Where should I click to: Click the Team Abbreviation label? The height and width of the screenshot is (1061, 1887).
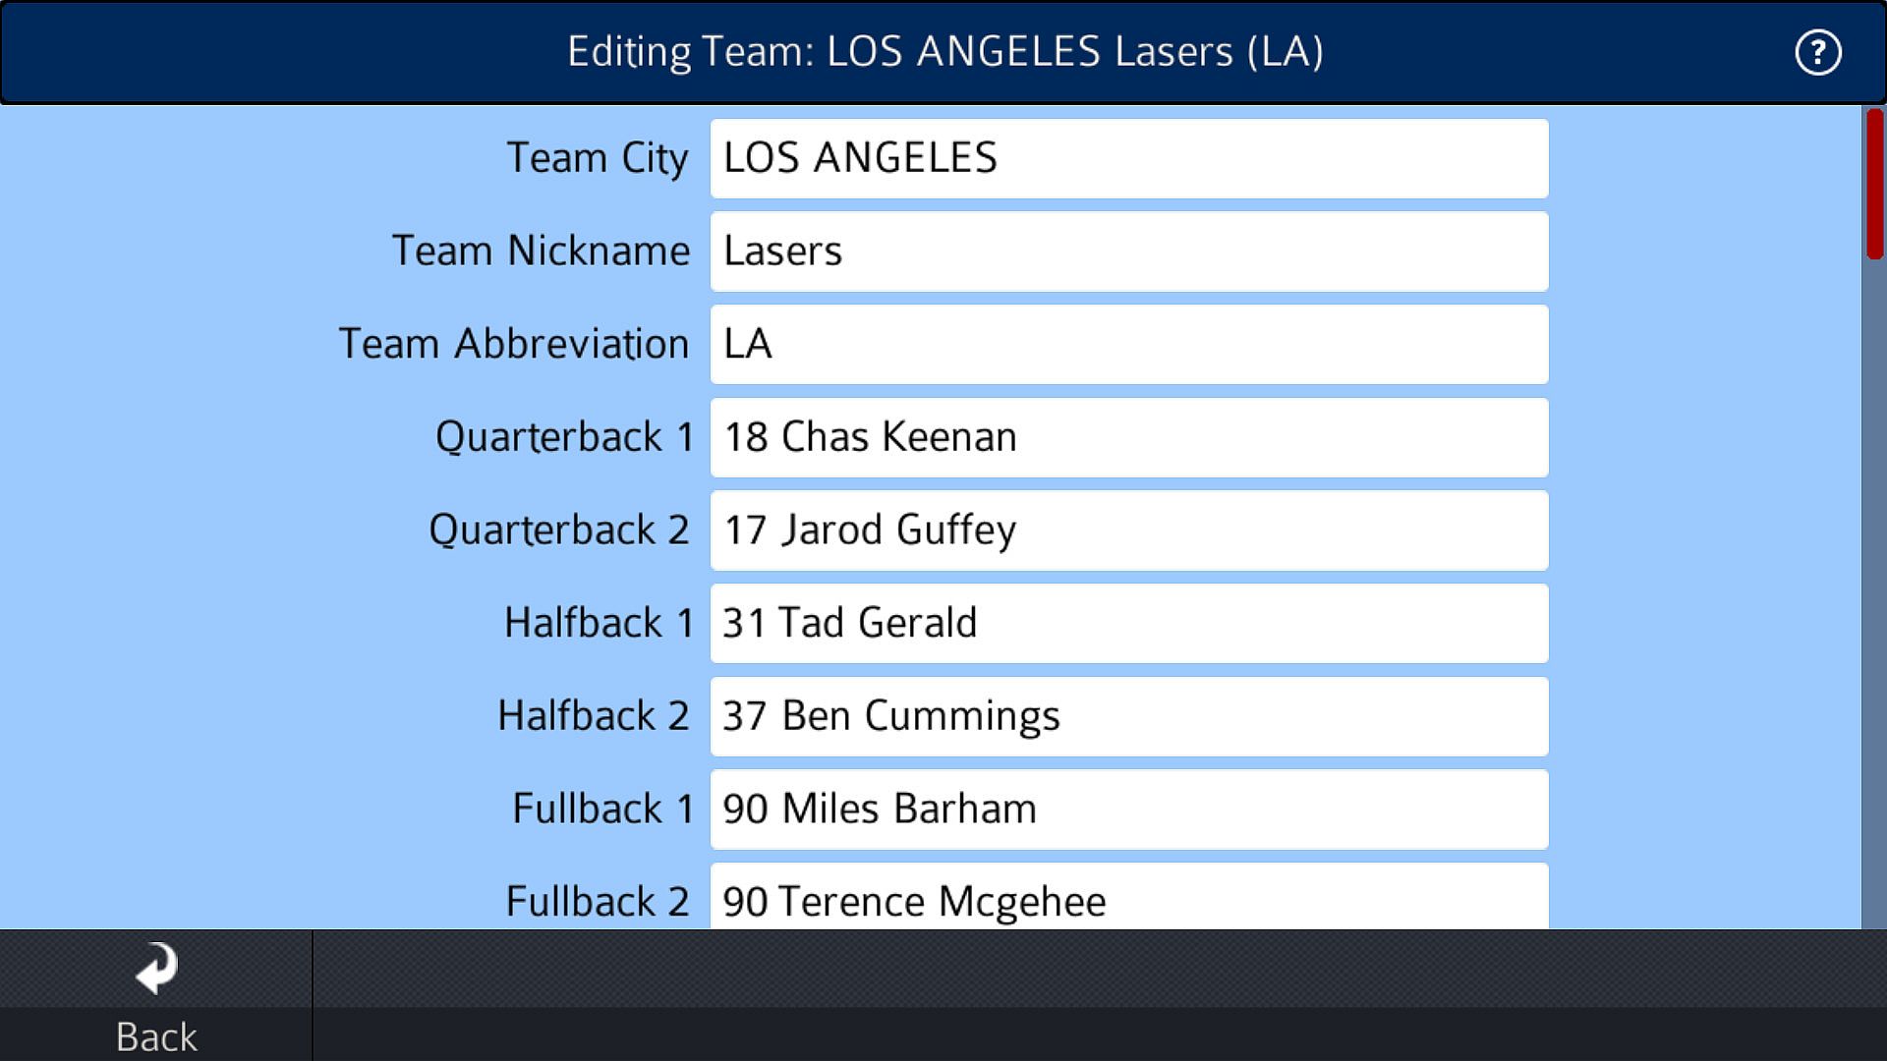pos(513,344)
